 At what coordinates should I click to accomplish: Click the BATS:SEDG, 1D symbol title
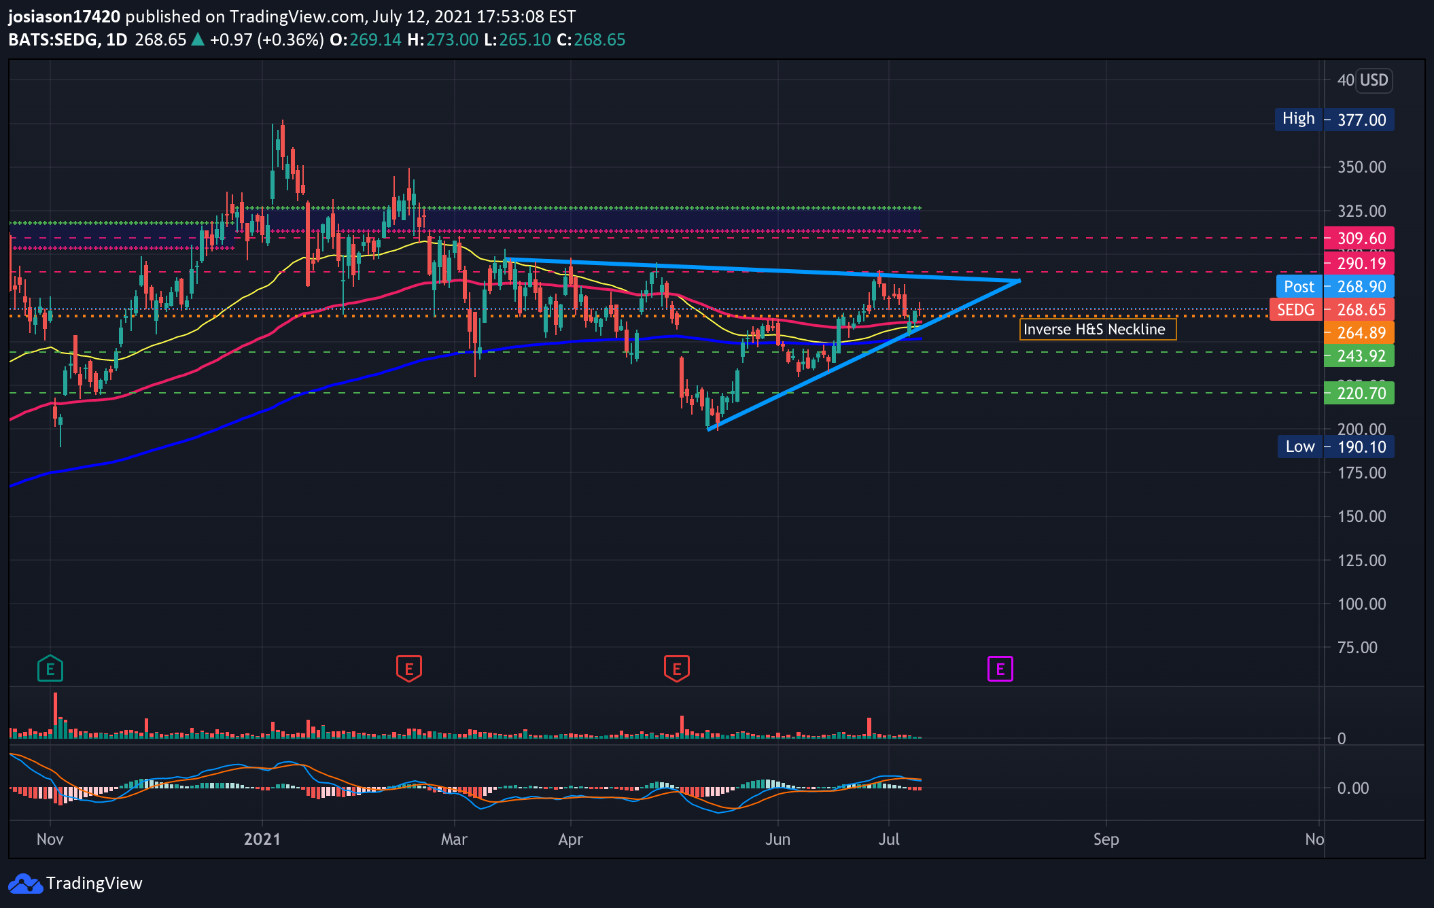pyautogui.click(x=68, y=39)
